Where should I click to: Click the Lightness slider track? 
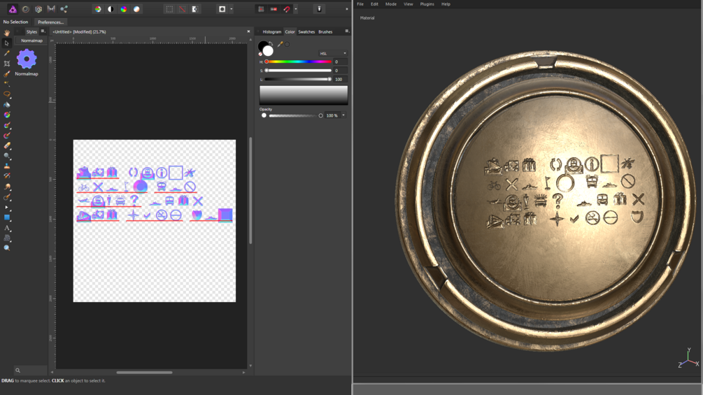(298, 79)
